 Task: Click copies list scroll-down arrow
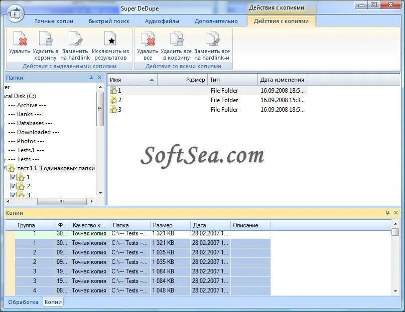tap(395, 291)
